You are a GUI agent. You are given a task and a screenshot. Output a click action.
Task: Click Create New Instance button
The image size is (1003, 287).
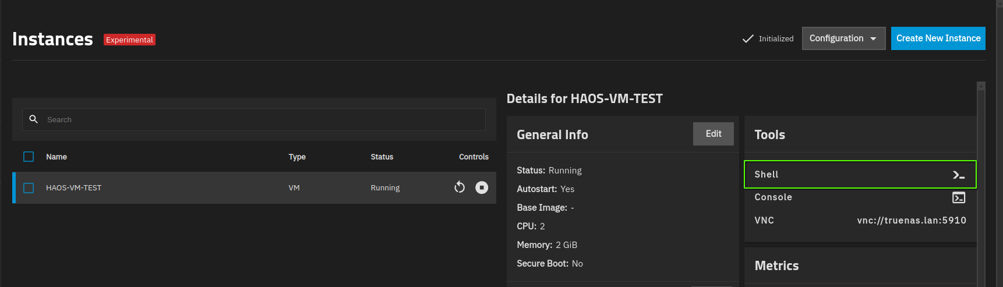pyautogui.click(x=938, y=38)
